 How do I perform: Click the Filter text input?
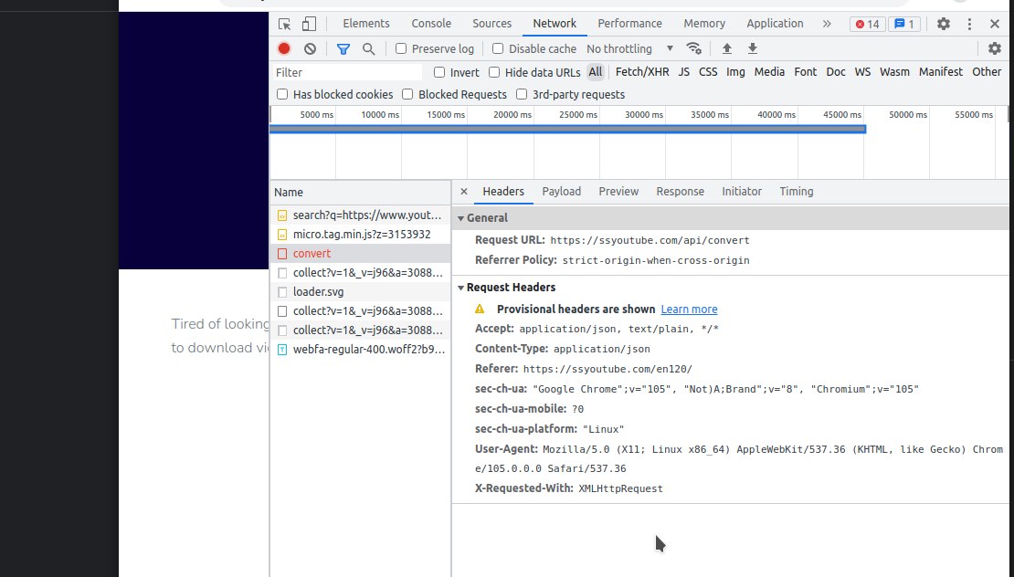pos(346,72)
